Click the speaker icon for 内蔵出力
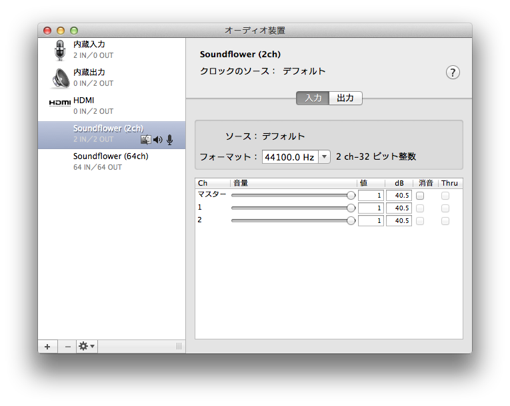The height and width of the screenshot is (406, 510). [61, 79]
